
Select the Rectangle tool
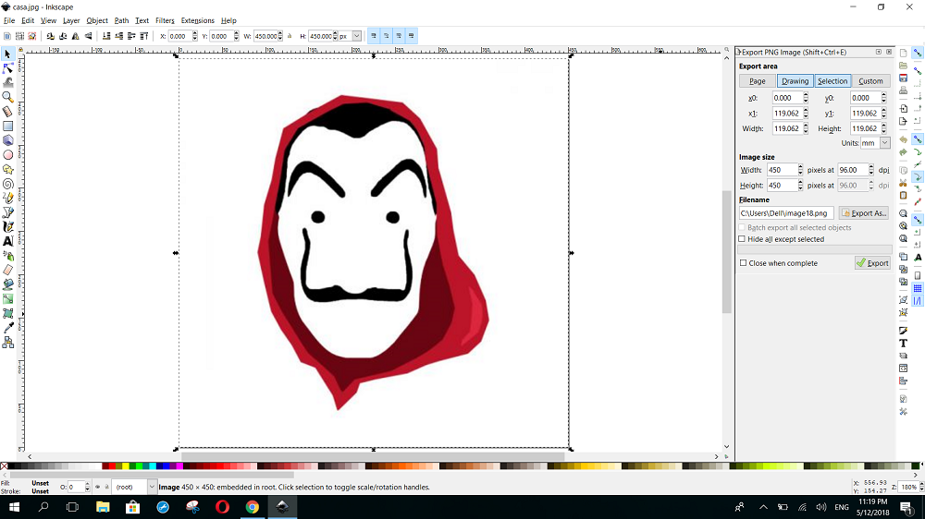pyautogui.click(x=7, y=127)
